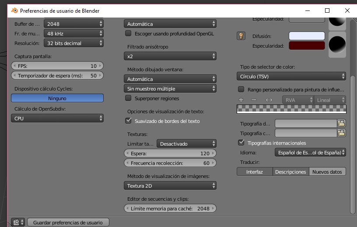Remove color stop with the minus icon
This screenshot has height=227, width=357.
(254, 100)
